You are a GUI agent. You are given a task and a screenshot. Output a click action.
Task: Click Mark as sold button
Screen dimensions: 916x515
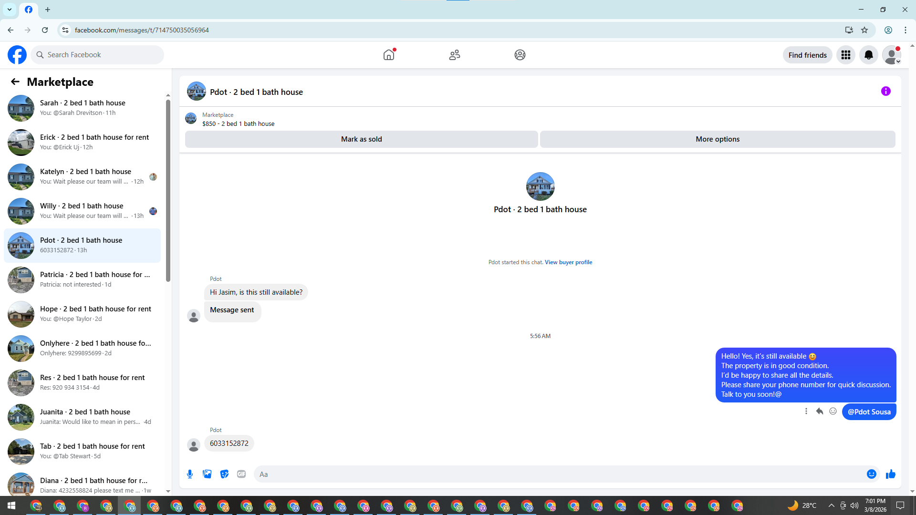pos(361,139)
